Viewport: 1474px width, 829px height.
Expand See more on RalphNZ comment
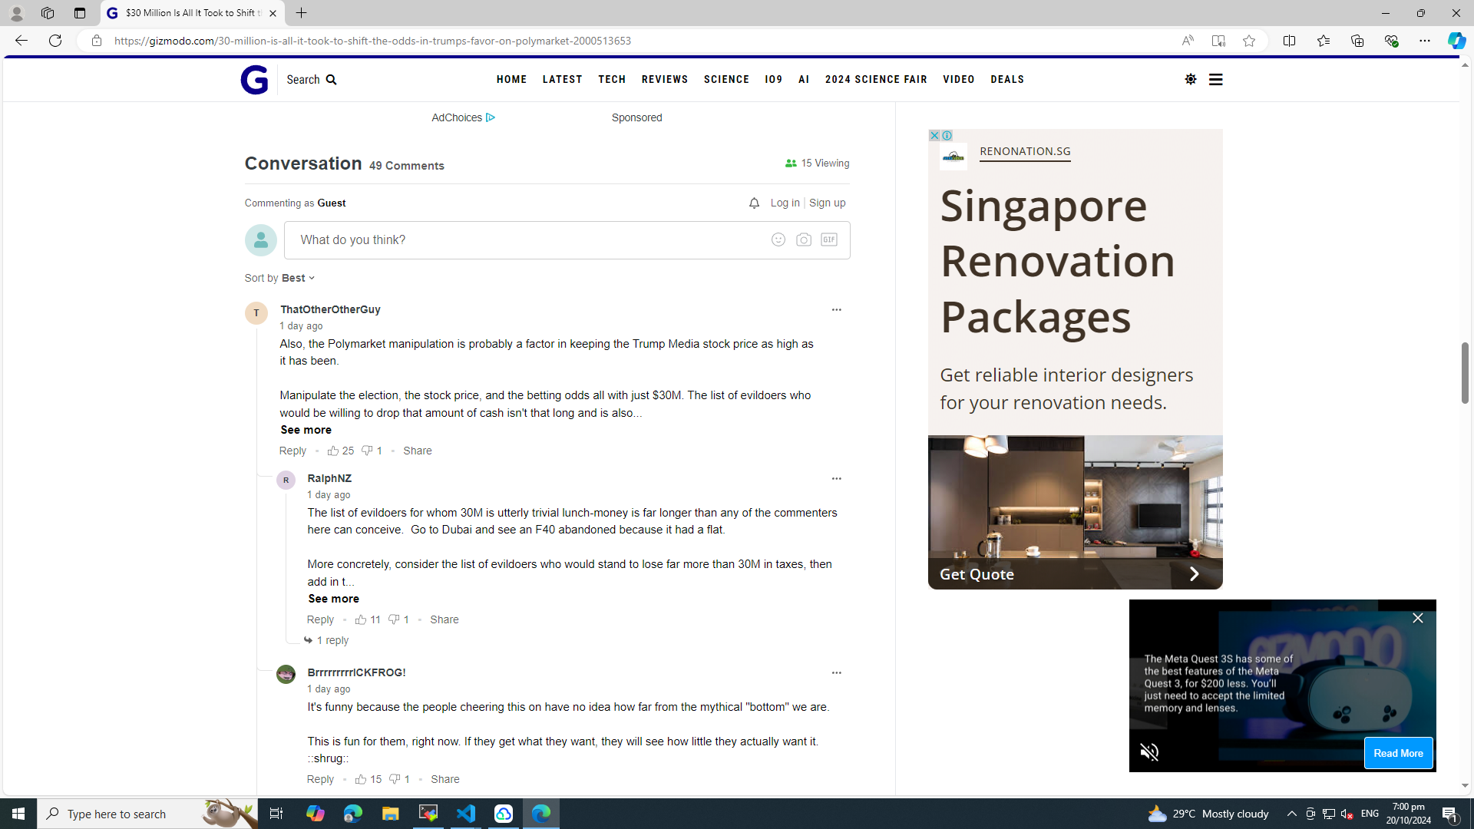click(x=333, y=599)
